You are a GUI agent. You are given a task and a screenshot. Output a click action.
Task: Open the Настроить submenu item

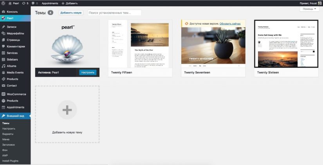click(x=9, y=129)
